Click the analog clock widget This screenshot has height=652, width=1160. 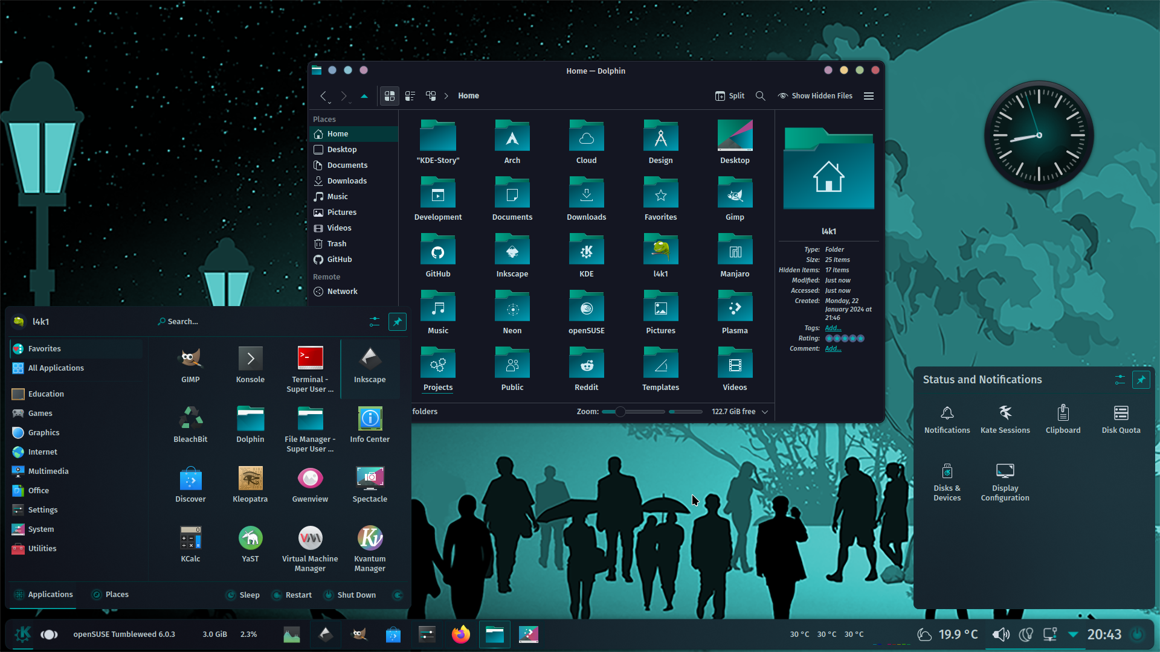(1039, 135)
